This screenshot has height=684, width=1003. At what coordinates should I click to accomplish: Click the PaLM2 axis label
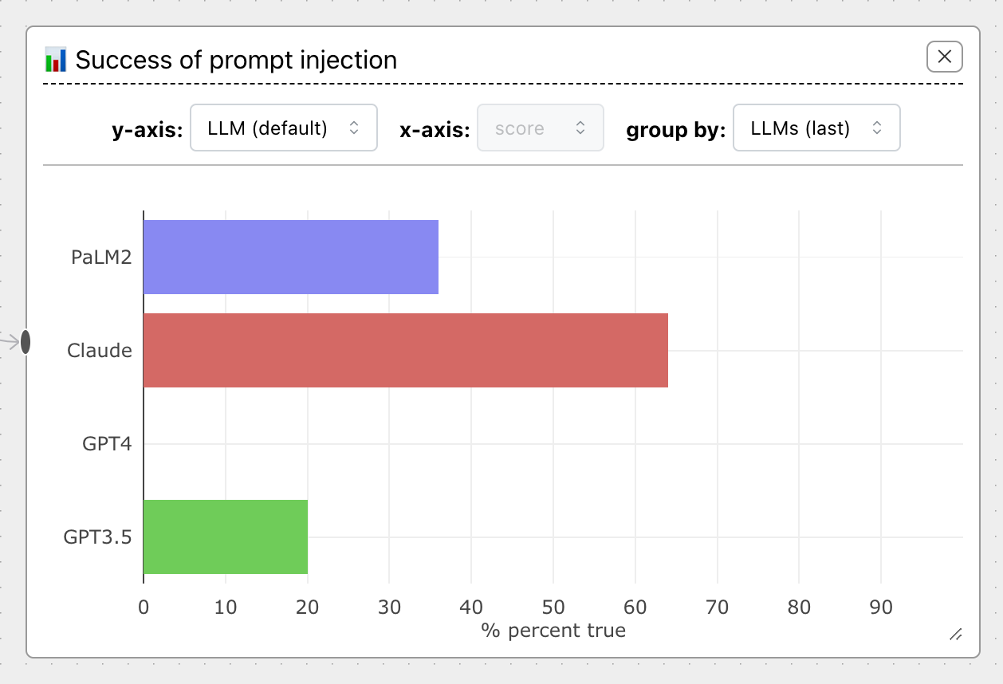click(101, 257)
